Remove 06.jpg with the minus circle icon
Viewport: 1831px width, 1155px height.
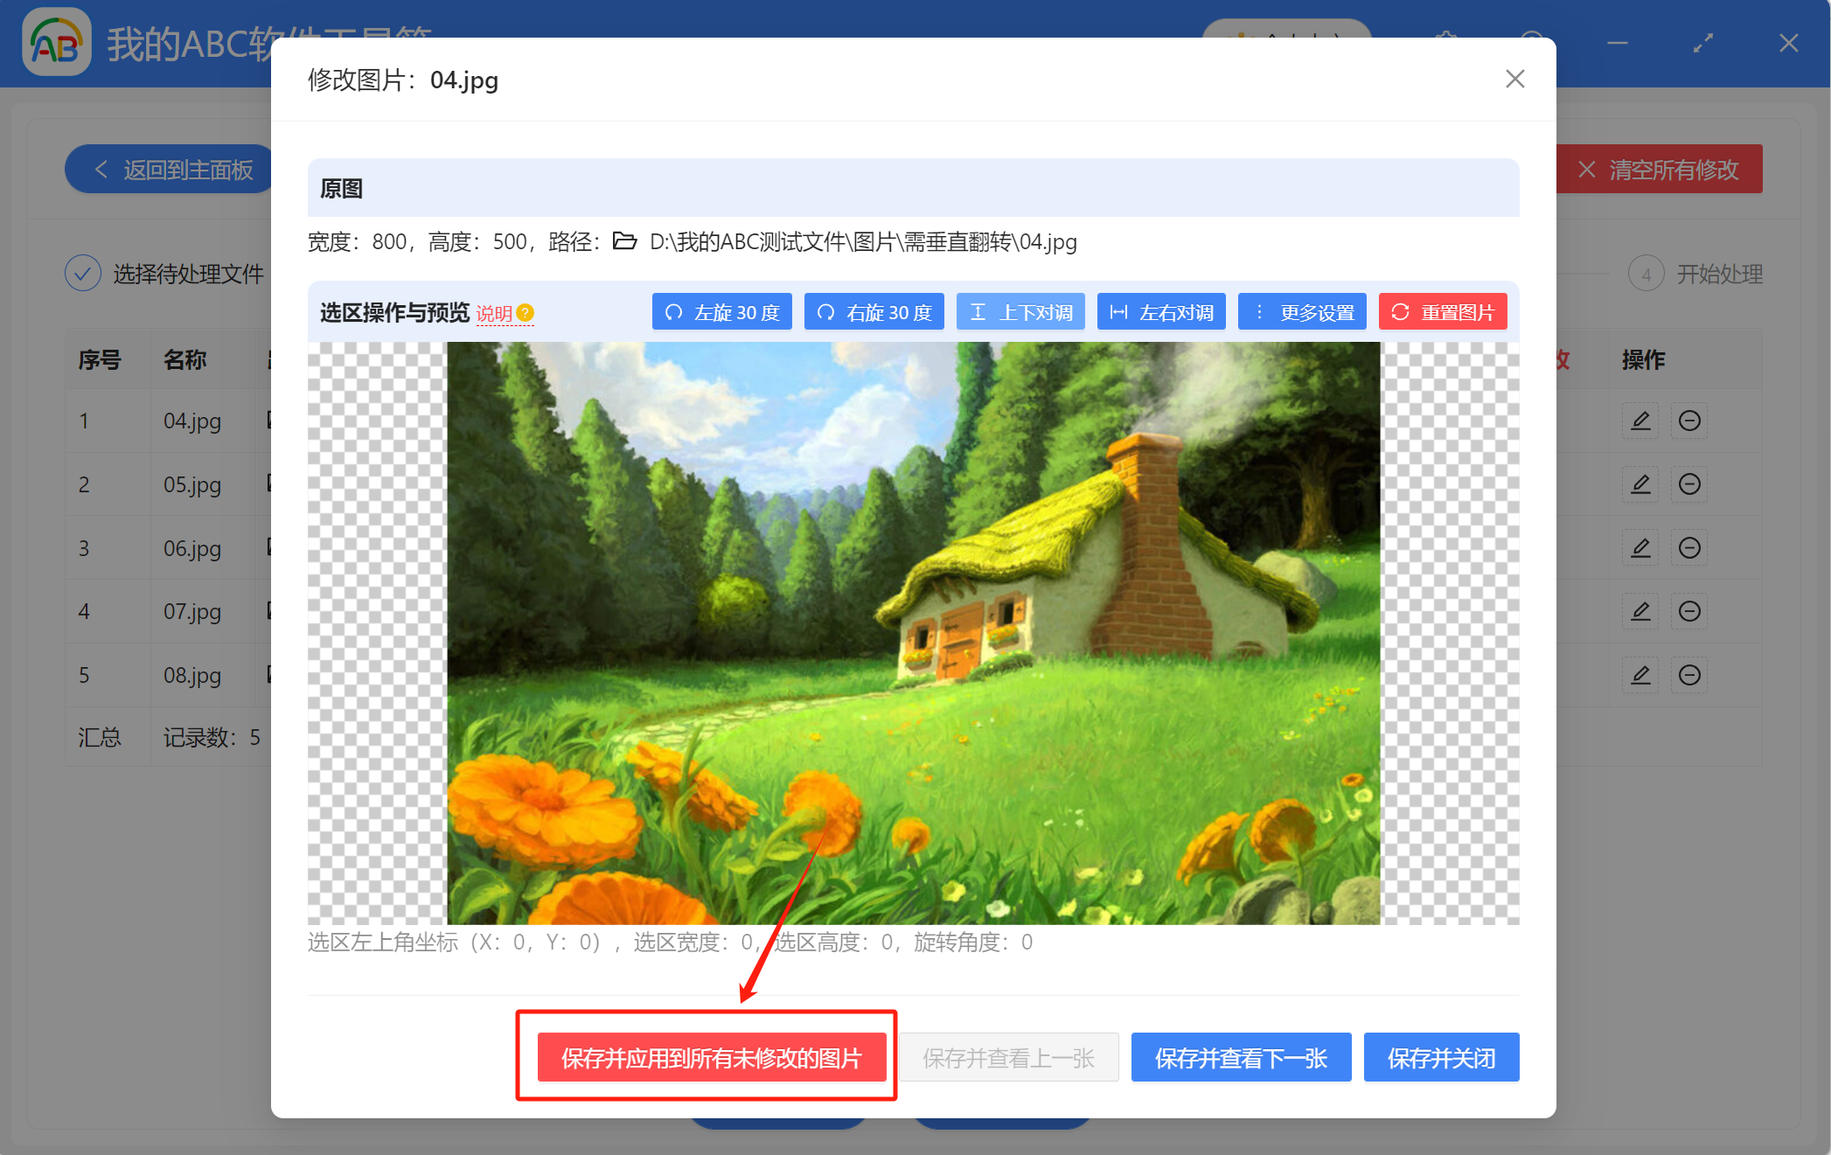tap(1689, 548)
